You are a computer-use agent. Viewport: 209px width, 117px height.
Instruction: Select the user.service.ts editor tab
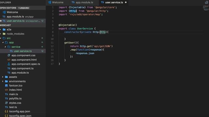click(x=114, y=2)
